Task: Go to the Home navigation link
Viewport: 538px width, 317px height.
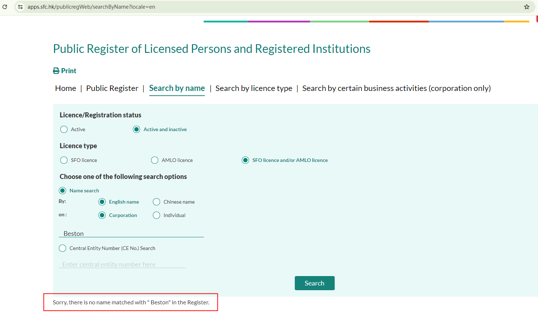Action: [x=66, y=88]
